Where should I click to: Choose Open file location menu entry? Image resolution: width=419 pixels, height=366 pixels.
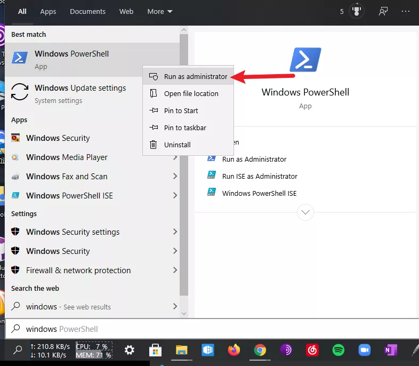point(188,93)
